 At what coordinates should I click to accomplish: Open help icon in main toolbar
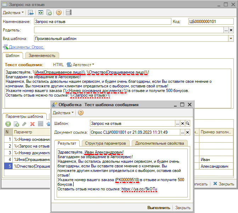[59, 13]
